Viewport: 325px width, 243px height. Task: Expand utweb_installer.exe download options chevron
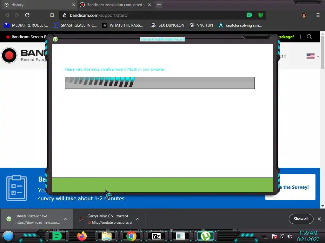tap(66, 219)
